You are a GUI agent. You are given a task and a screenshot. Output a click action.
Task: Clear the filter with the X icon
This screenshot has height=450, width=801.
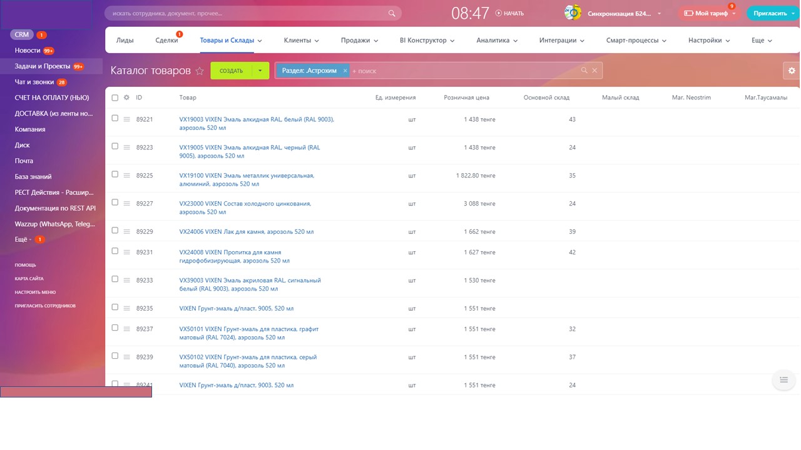[x=595, y=71]
